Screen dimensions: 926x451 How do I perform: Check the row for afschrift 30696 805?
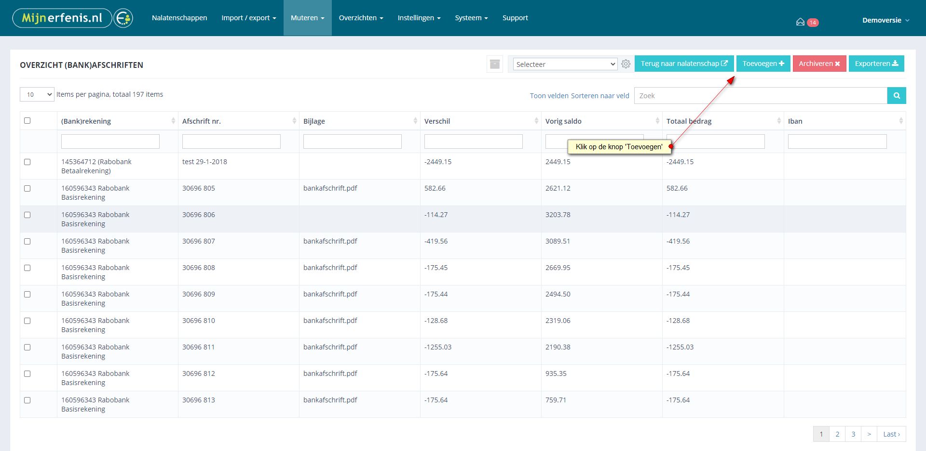click(x=27, y=189)
